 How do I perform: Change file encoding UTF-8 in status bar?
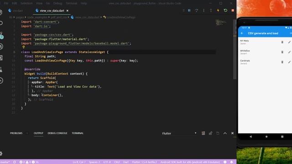coord(107,162)
